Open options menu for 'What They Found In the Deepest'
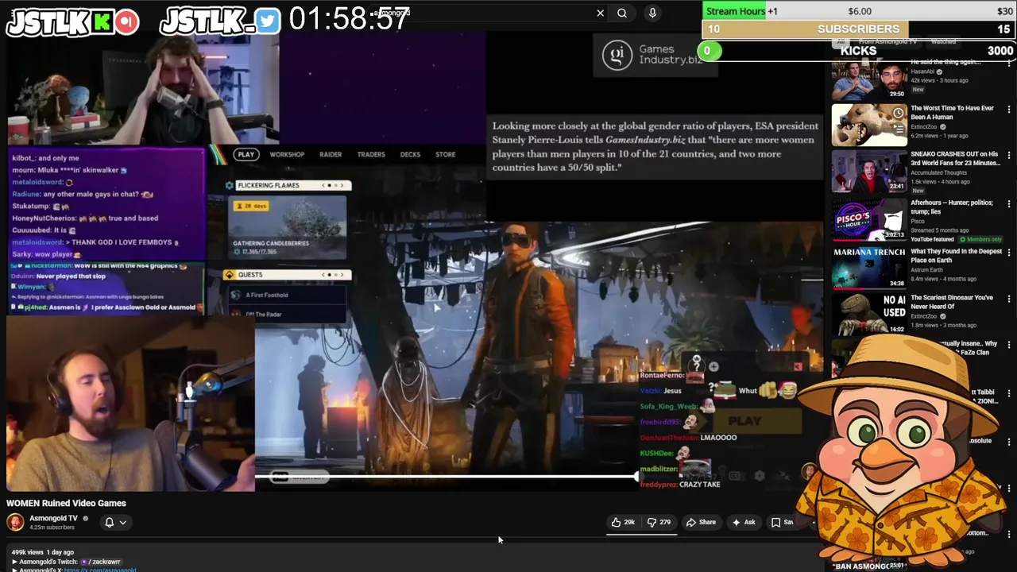This screenshot has width=1017, height=572. [1009, 253]
